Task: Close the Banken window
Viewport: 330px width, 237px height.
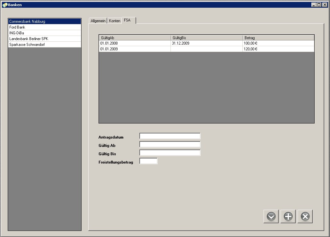Action: (325, 4)
